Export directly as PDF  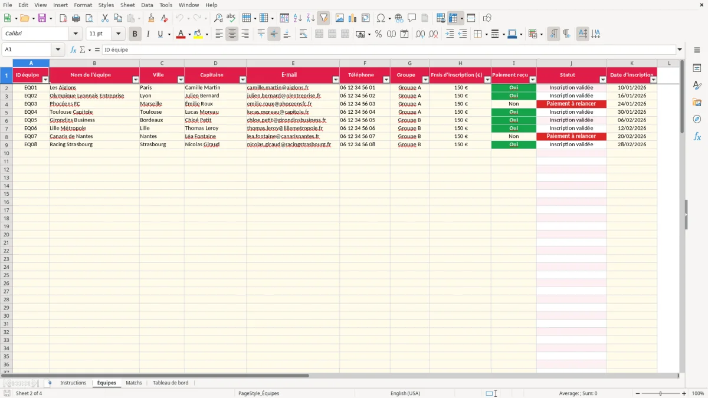(63, 18)
